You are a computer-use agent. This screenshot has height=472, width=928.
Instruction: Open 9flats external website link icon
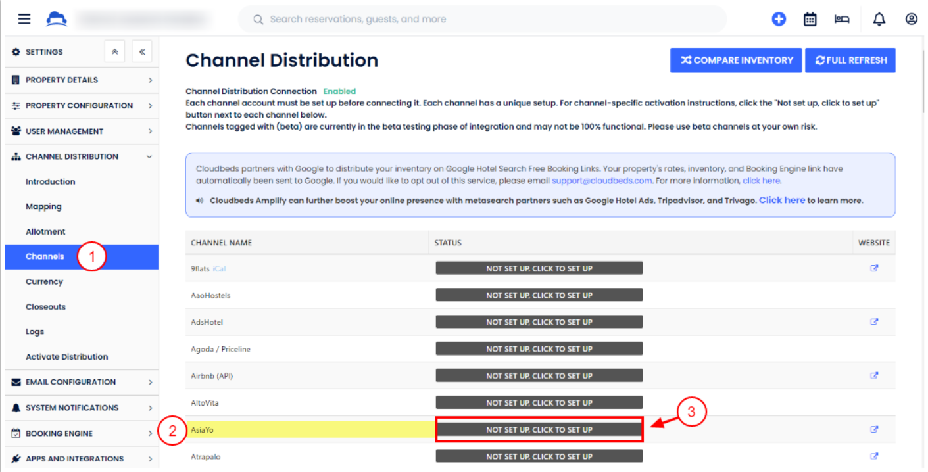tap(874, 268)
